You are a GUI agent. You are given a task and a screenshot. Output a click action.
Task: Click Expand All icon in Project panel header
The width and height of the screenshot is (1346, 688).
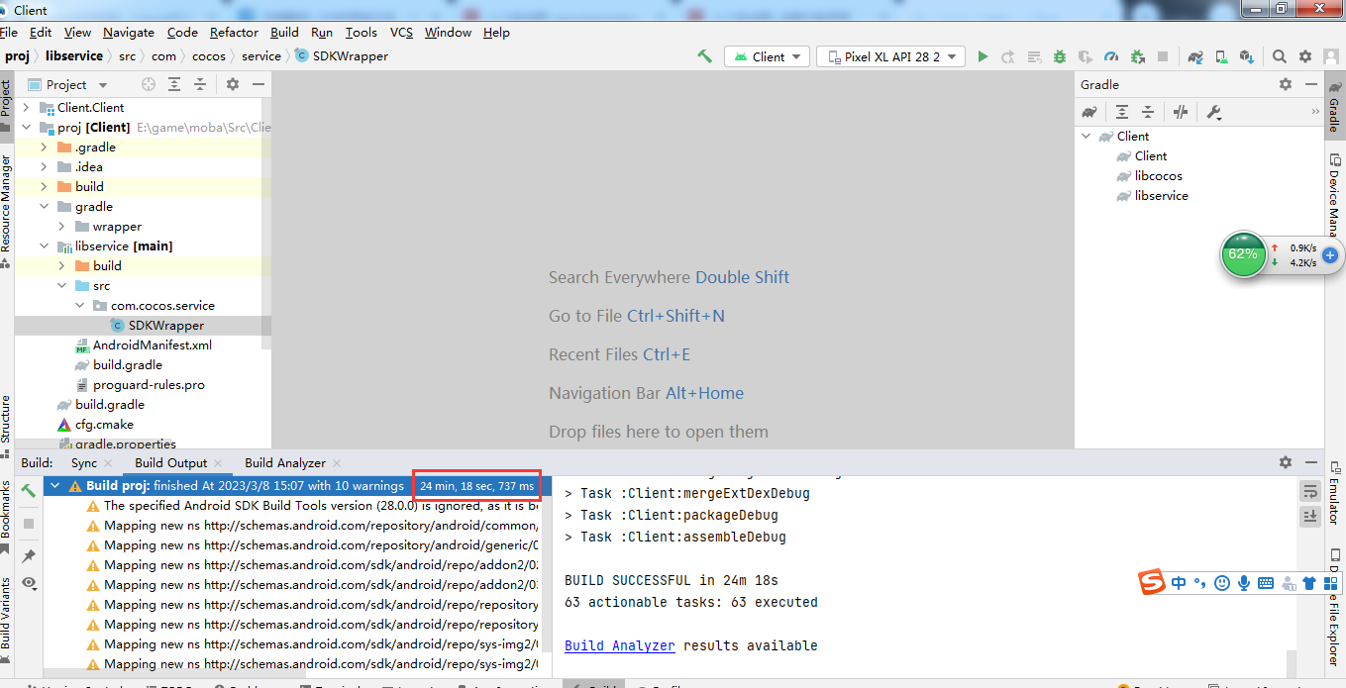click(174, 85)
